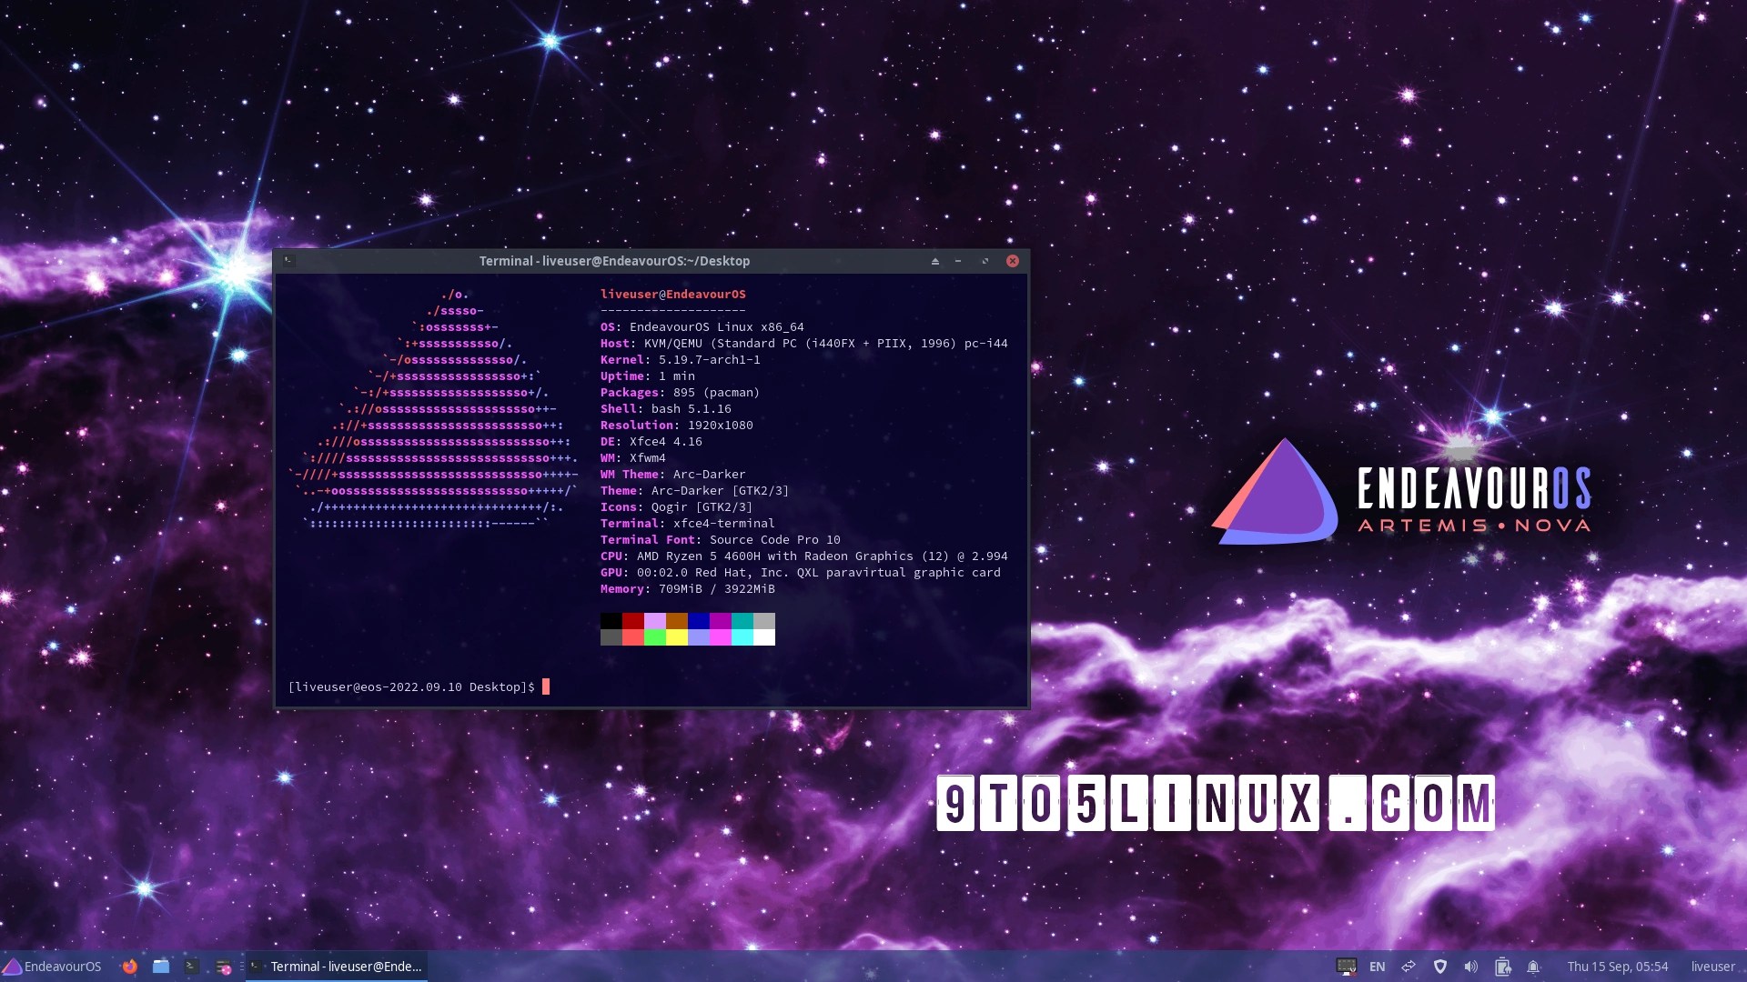Roll up terminal window with shade button
1747x982 pixels.
[934, 261]
